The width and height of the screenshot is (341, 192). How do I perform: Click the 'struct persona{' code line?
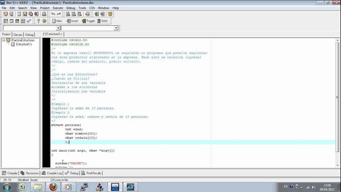point(66,125)
